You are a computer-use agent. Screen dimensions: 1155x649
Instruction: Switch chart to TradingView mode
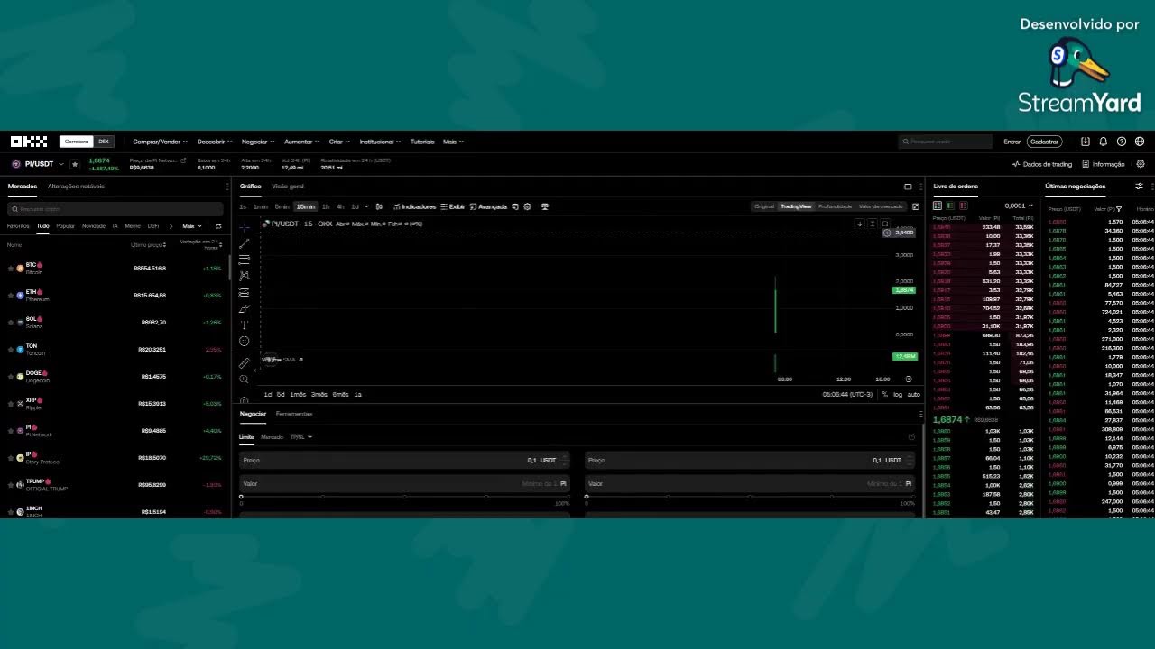coord(796,206)
